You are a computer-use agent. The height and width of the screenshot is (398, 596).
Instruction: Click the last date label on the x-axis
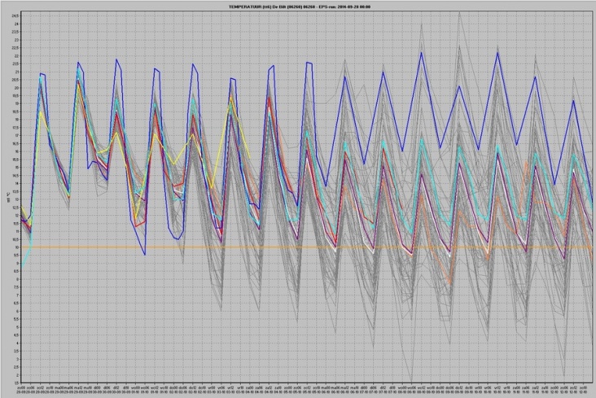pos(583,390)
